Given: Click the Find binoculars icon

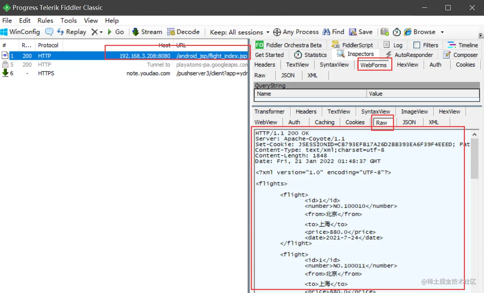Looking at the screenshot, I should (326, 32).
